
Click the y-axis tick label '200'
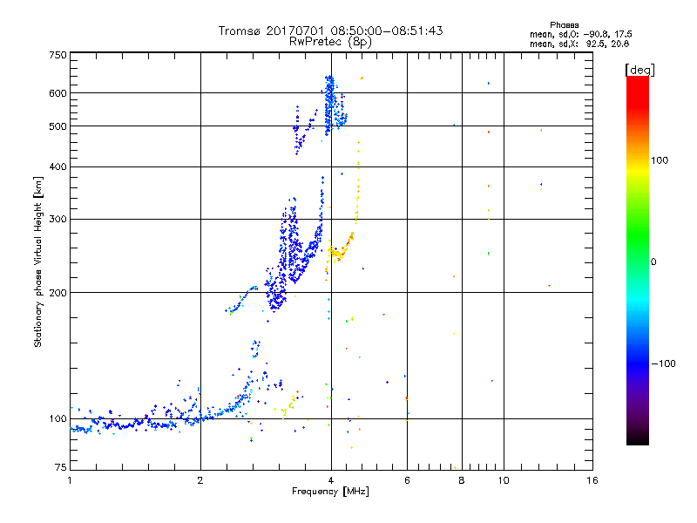tap(58, 293)
